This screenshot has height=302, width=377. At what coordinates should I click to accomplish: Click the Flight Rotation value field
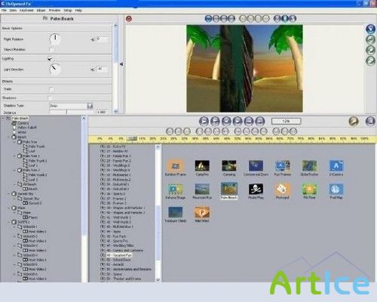coord(102,39)
